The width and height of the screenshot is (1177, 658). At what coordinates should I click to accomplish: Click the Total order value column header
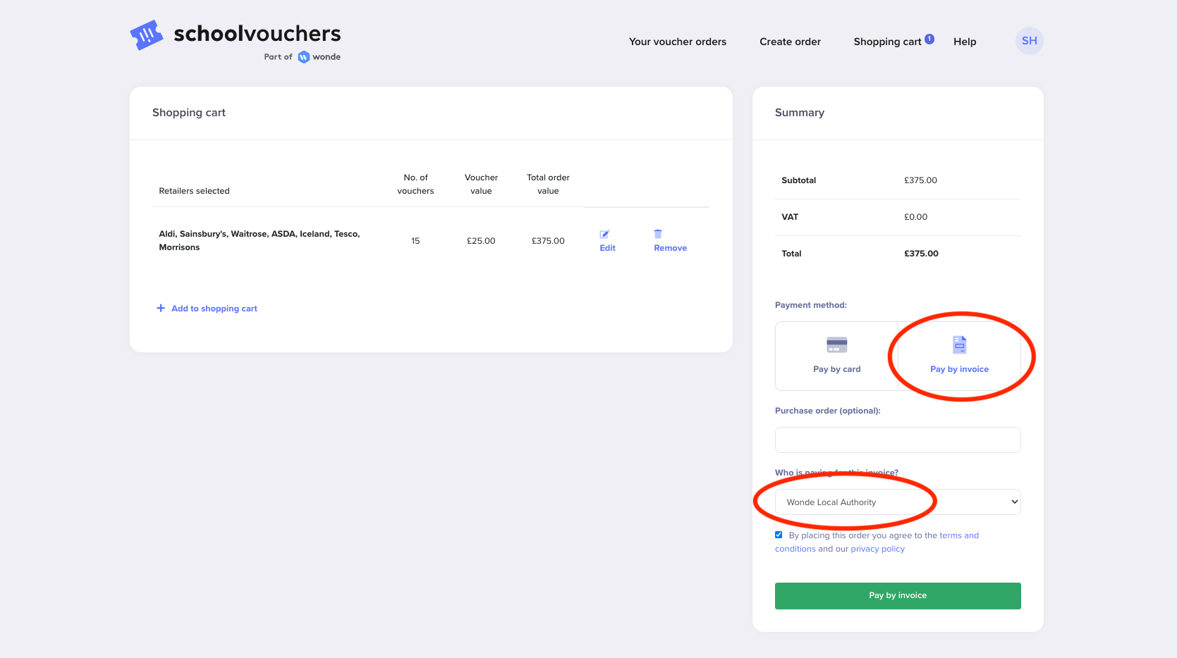[548, 184]
